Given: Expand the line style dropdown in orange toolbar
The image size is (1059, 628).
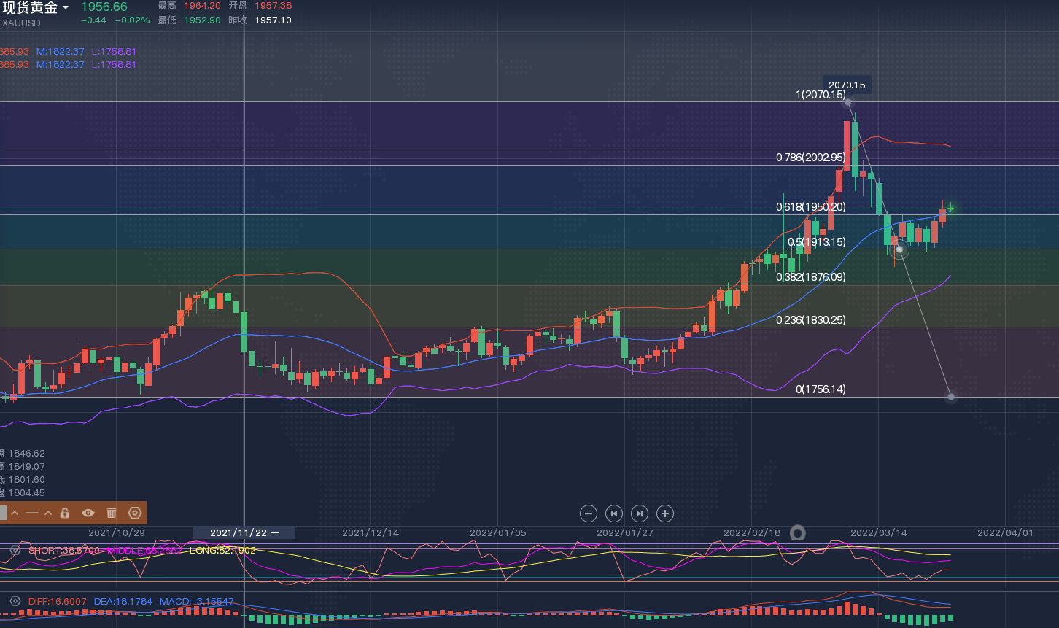Looking at the screenshot, I should click(48, 513).
